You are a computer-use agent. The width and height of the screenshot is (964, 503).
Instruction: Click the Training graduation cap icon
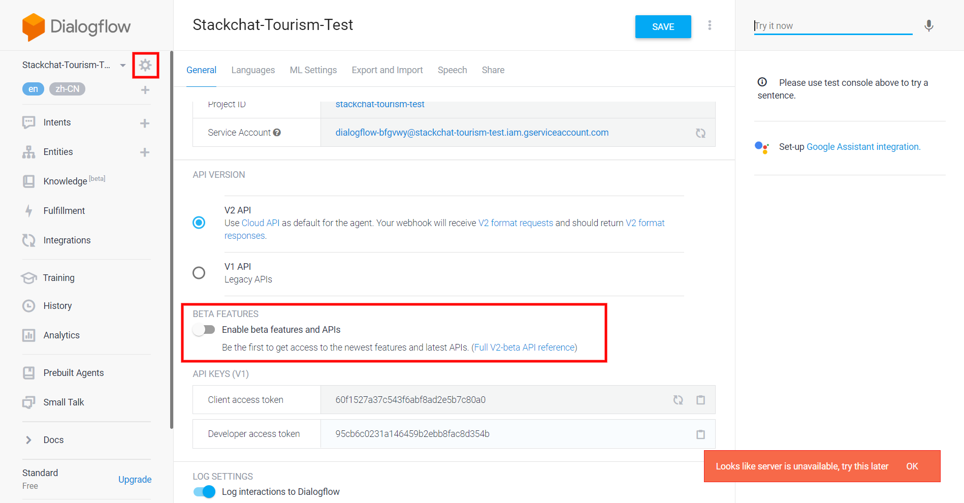[x=29, y=278]
